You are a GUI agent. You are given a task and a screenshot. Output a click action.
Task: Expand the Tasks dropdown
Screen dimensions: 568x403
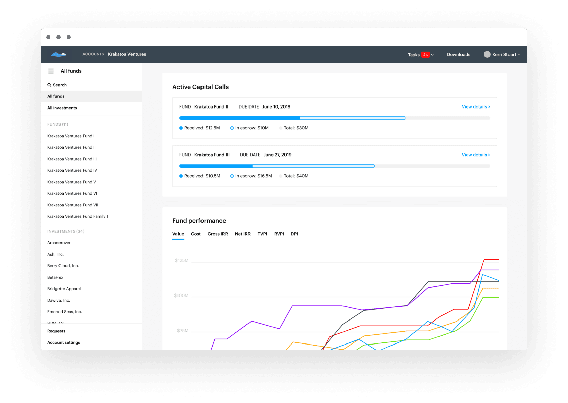coord(432,54)
